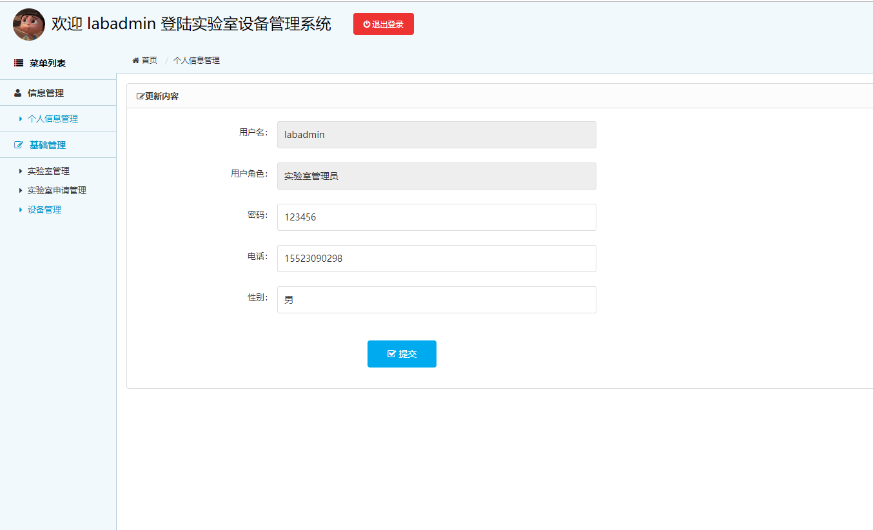Select 首页 in the breadcrumb navigation
The width and height of the screenshot is (873, 530).
(148, 59)
